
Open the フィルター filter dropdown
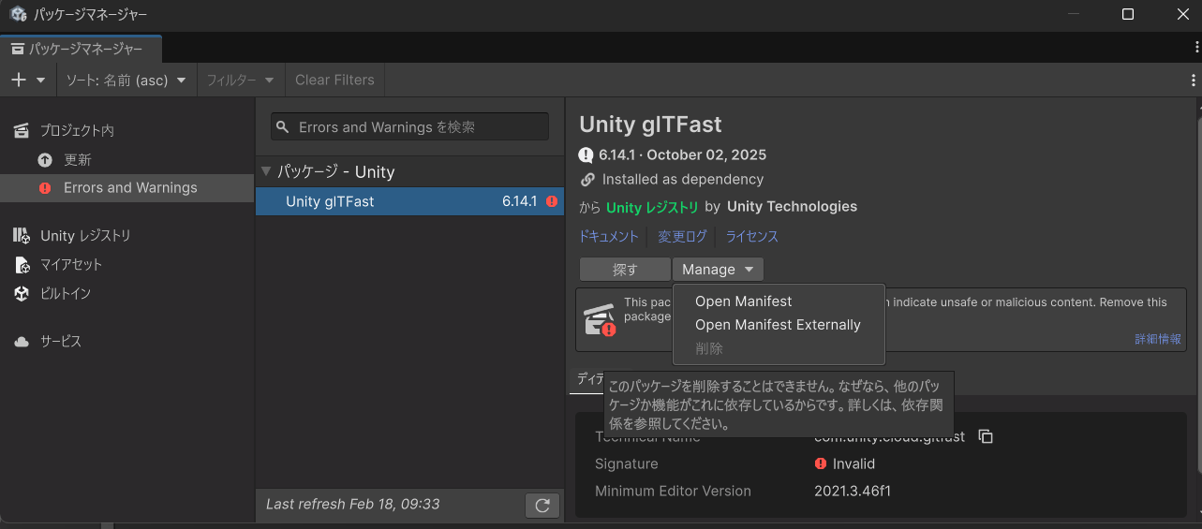pos(241,81)
